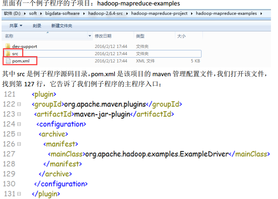Sort by the 类型 column header

click(x=140, y=36)
